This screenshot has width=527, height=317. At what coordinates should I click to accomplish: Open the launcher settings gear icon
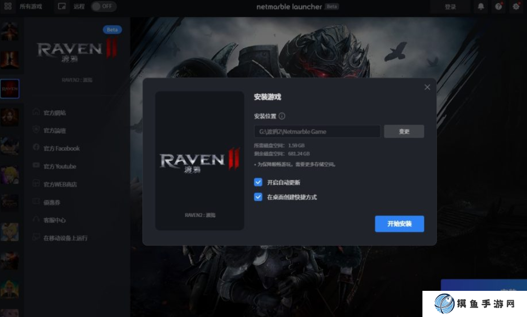pyautogui.click(x=516, y=7)
